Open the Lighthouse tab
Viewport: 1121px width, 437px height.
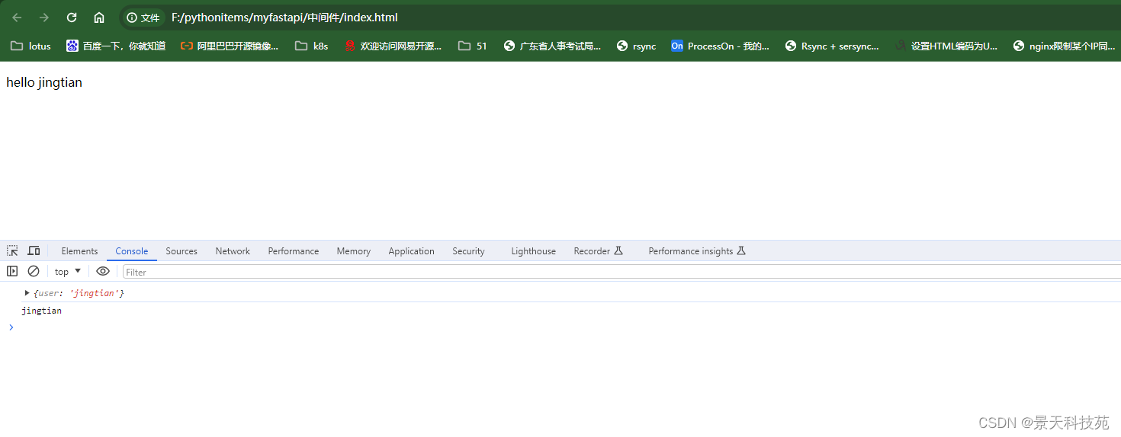tap(533, 251)
